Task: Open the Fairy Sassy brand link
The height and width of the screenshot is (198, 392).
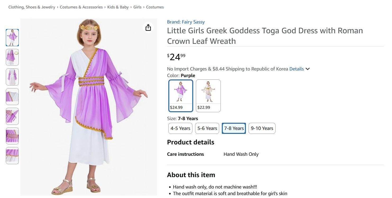Action: [x=186, y=22]
